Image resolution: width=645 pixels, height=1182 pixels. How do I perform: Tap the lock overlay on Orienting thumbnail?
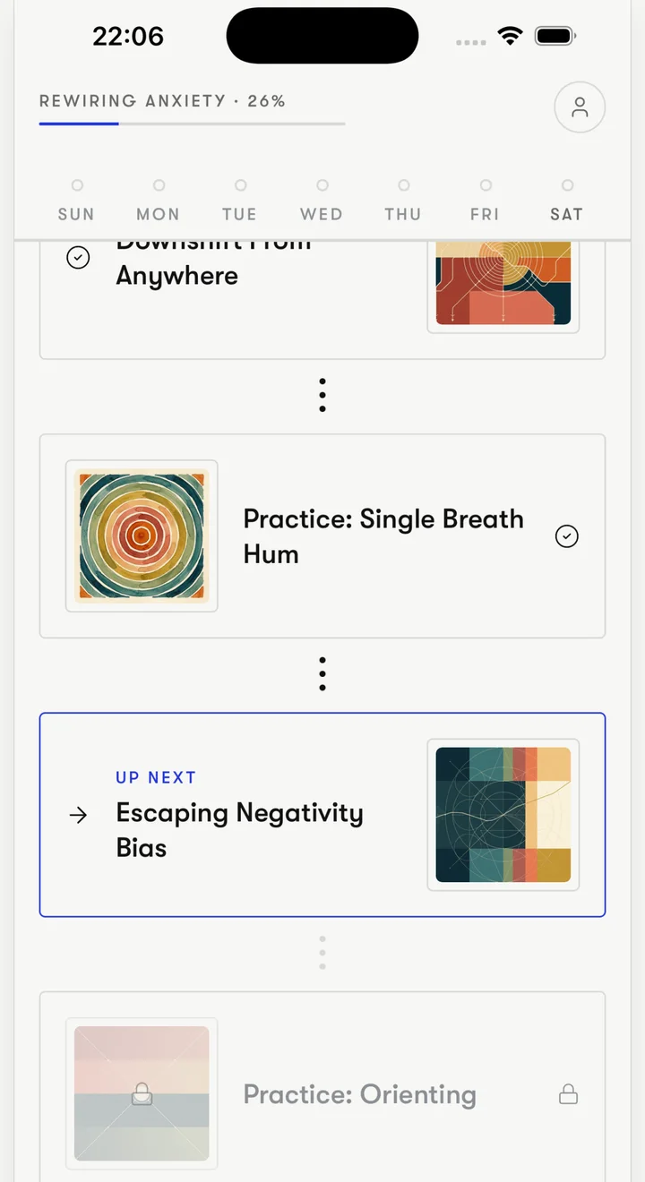(x=142, y=1093)
